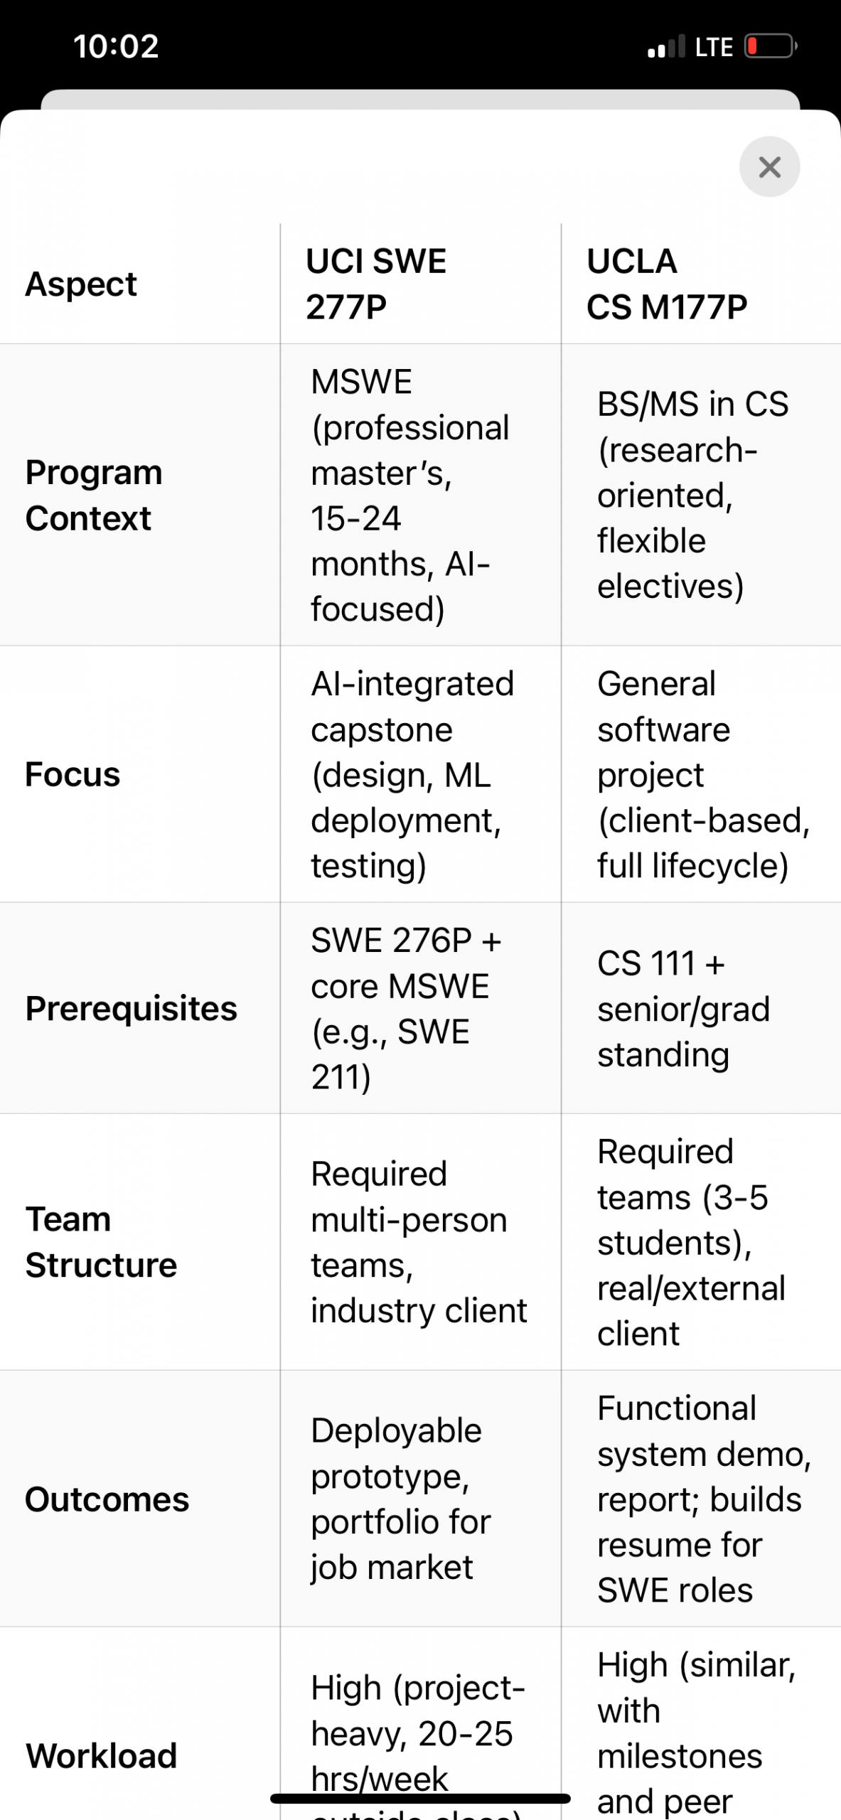Tap the BS/MS in CS cell
The image size is (841, 1820).
click(x=692, y=495)
